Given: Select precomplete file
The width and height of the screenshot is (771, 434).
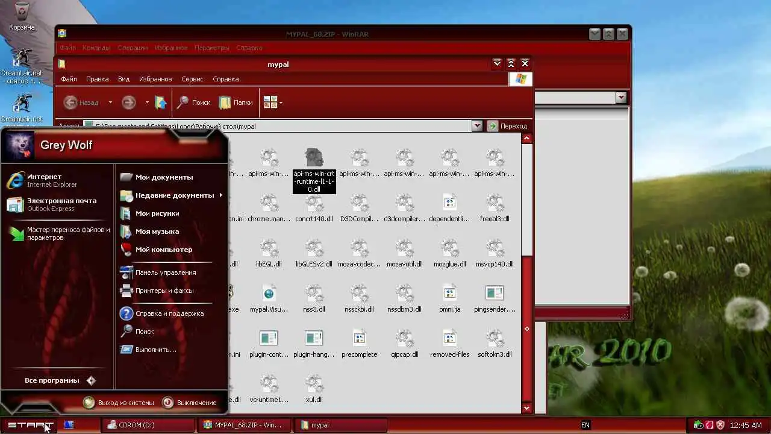Looking at the screenshot, I should click(x=360, y=344).
